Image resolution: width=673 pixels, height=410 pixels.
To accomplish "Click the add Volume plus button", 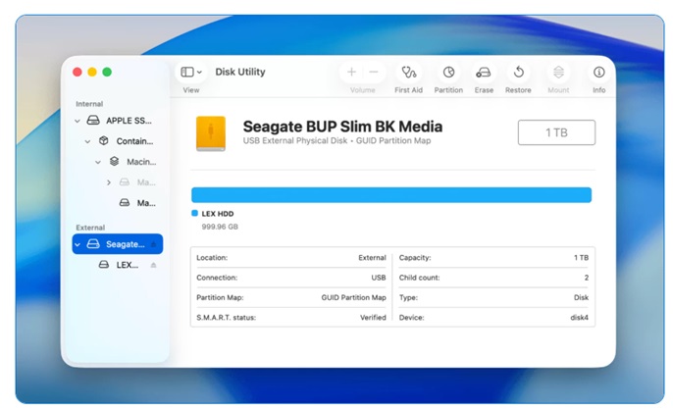I will [351, 73].
